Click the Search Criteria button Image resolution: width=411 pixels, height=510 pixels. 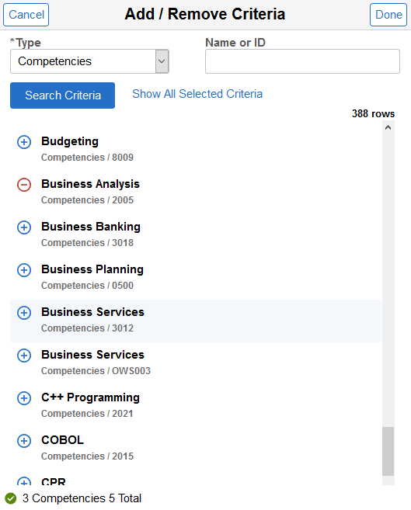pyautogui.click(x=62, y=95)
